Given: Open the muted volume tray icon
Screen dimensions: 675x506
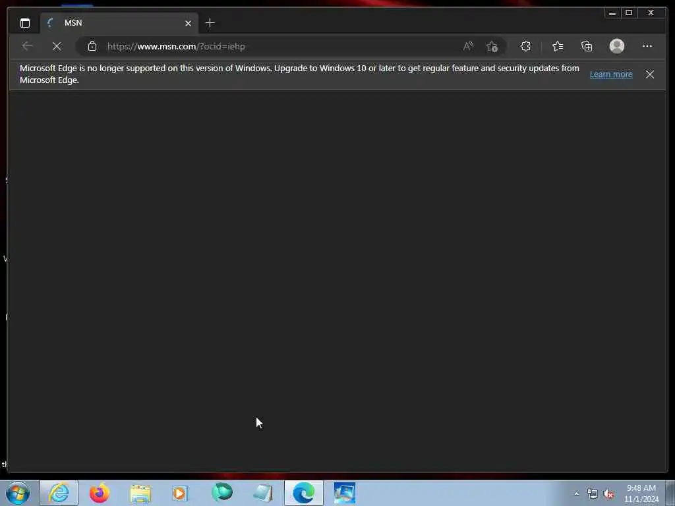Looking at the screenshot, I should [x=608, y=494].
